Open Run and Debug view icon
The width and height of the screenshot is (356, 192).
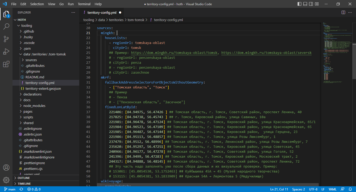pos(6,52)
